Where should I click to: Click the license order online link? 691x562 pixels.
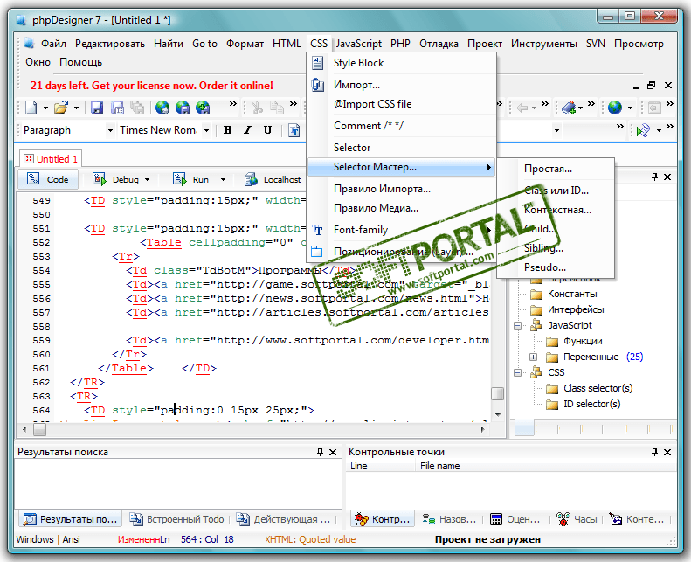point(152,85)
